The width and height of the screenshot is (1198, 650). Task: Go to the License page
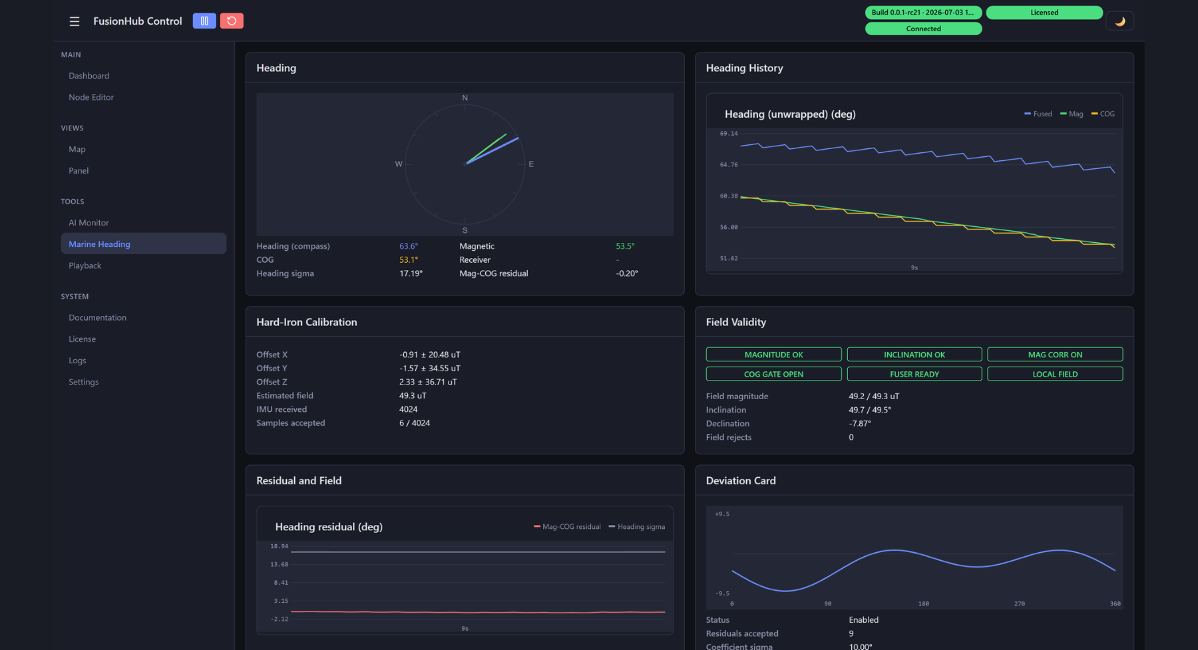[83, 339]
